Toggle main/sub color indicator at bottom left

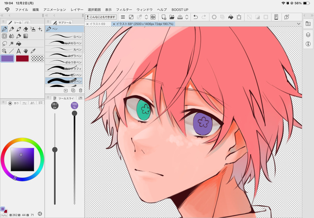tap(4, 210)
